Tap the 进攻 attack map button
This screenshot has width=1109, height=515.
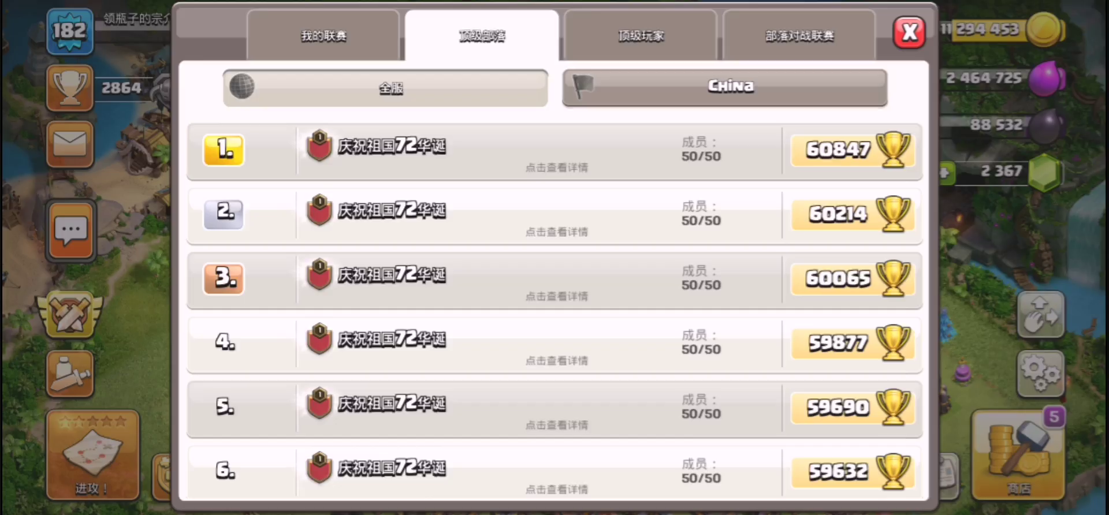pyautogui.click(x=93, y=455)
